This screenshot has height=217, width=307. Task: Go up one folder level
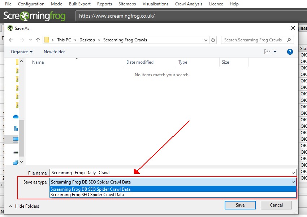(38, 40)
